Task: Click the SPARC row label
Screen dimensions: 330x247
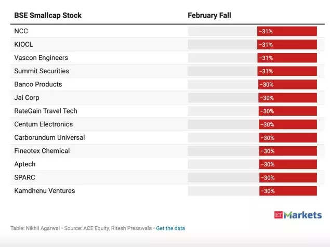Action: coord(24,177)
